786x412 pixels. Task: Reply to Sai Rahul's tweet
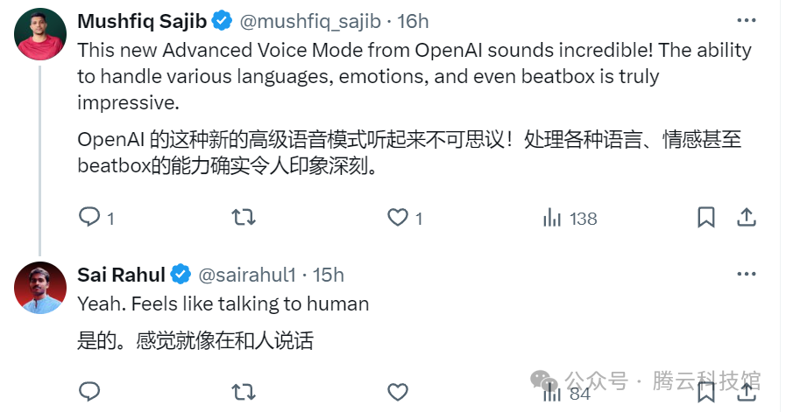[x=89, y=391]
